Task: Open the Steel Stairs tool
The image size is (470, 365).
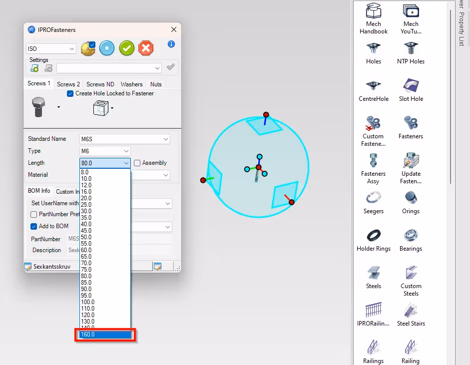Action: click(x=411, y=315)
